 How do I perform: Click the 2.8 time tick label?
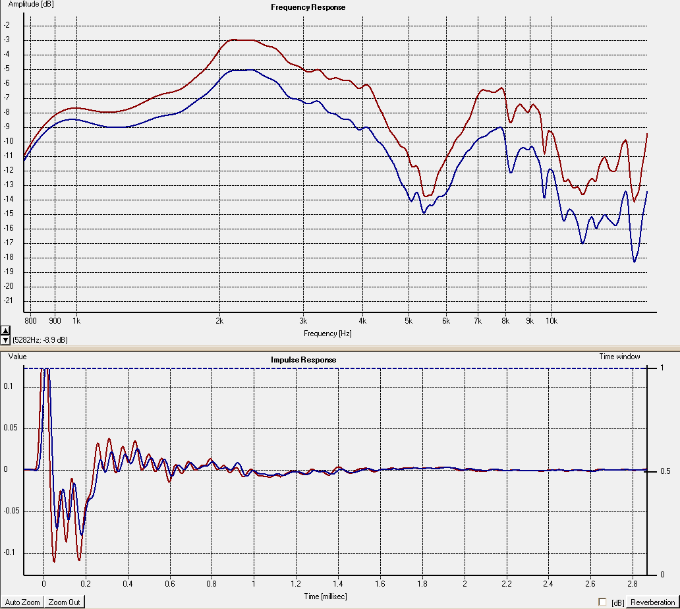coord(633,584)
